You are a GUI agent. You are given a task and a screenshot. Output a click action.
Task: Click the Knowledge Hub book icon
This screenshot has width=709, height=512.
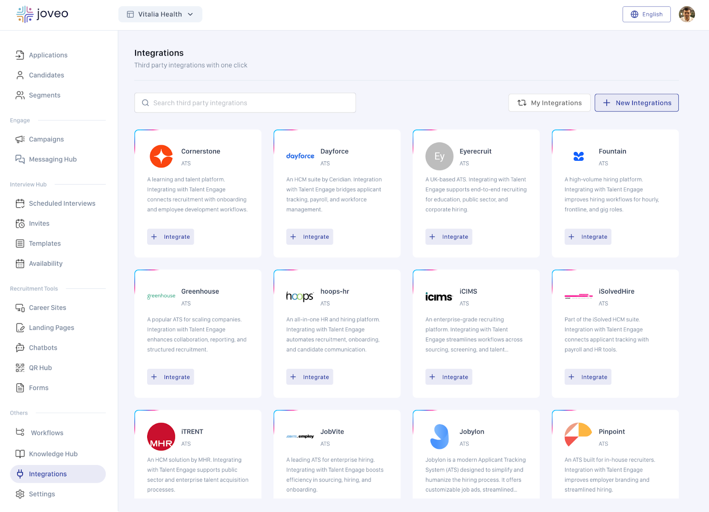(20, 454)
